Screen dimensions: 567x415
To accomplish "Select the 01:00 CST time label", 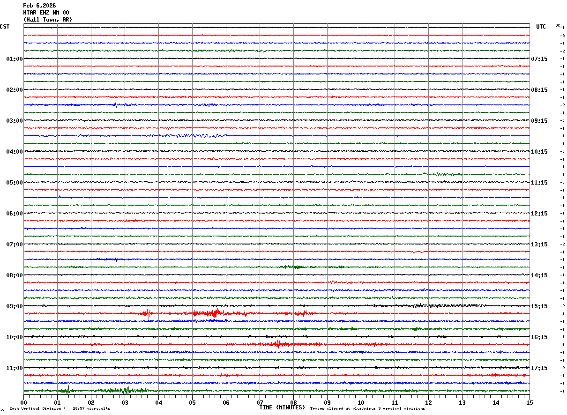I will pyautogui.click(x=14, y=59).
